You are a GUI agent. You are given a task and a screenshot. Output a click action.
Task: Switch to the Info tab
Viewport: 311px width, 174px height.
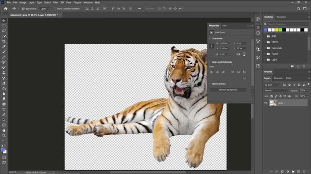tap(225, 26)
